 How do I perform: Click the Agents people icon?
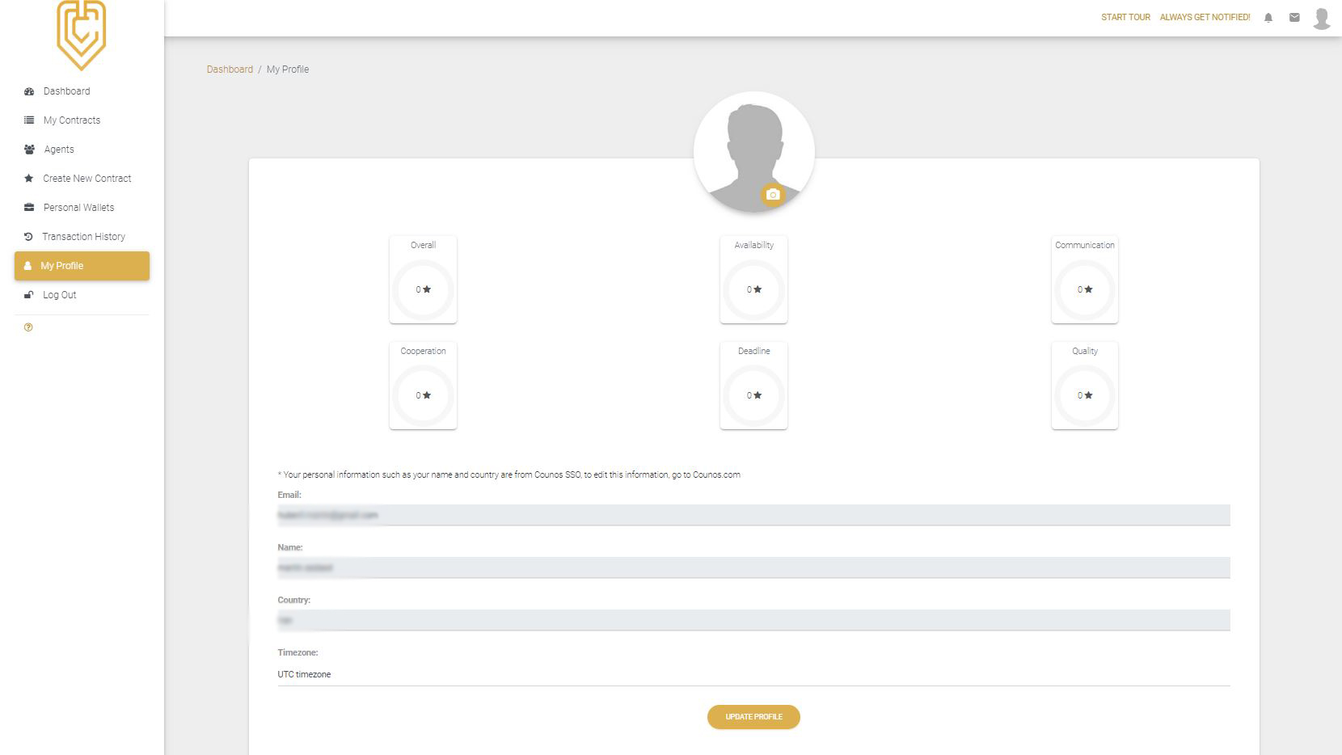tap(29, 150)
